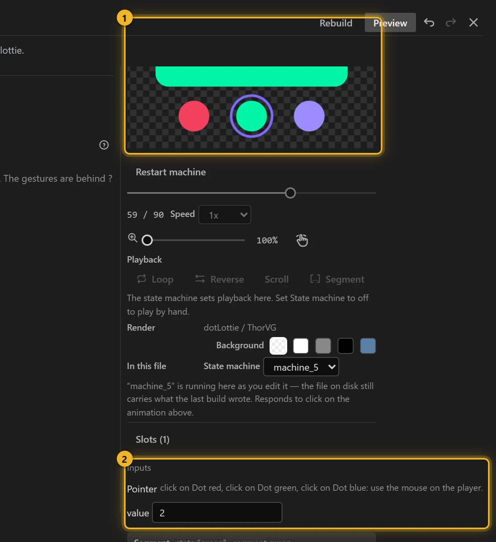496x542 pixels.
Task: Click the green dot in the animation
Action: (252, 116)
